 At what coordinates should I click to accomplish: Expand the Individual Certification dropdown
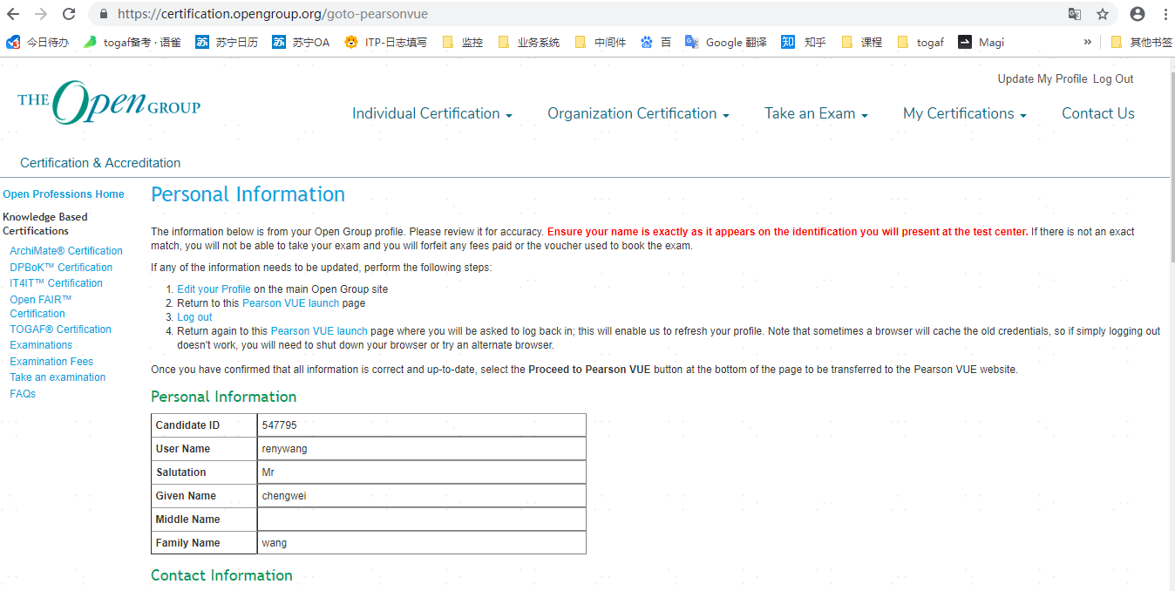(432, 113)
